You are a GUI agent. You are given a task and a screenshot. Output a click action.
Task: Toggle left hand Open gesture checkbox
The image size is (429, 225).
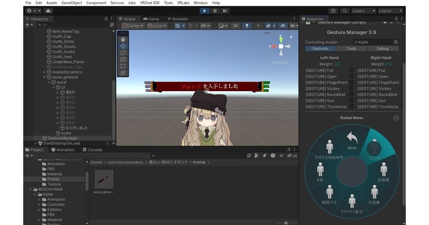[351, 76]
